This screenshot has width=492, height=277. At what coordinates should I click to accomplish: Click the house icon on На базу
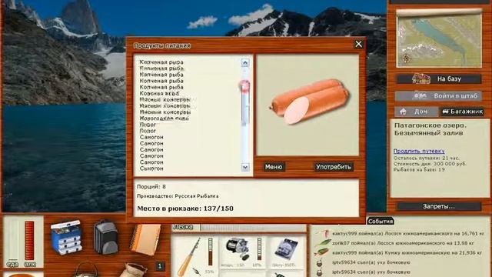click(x=421, y=78)
